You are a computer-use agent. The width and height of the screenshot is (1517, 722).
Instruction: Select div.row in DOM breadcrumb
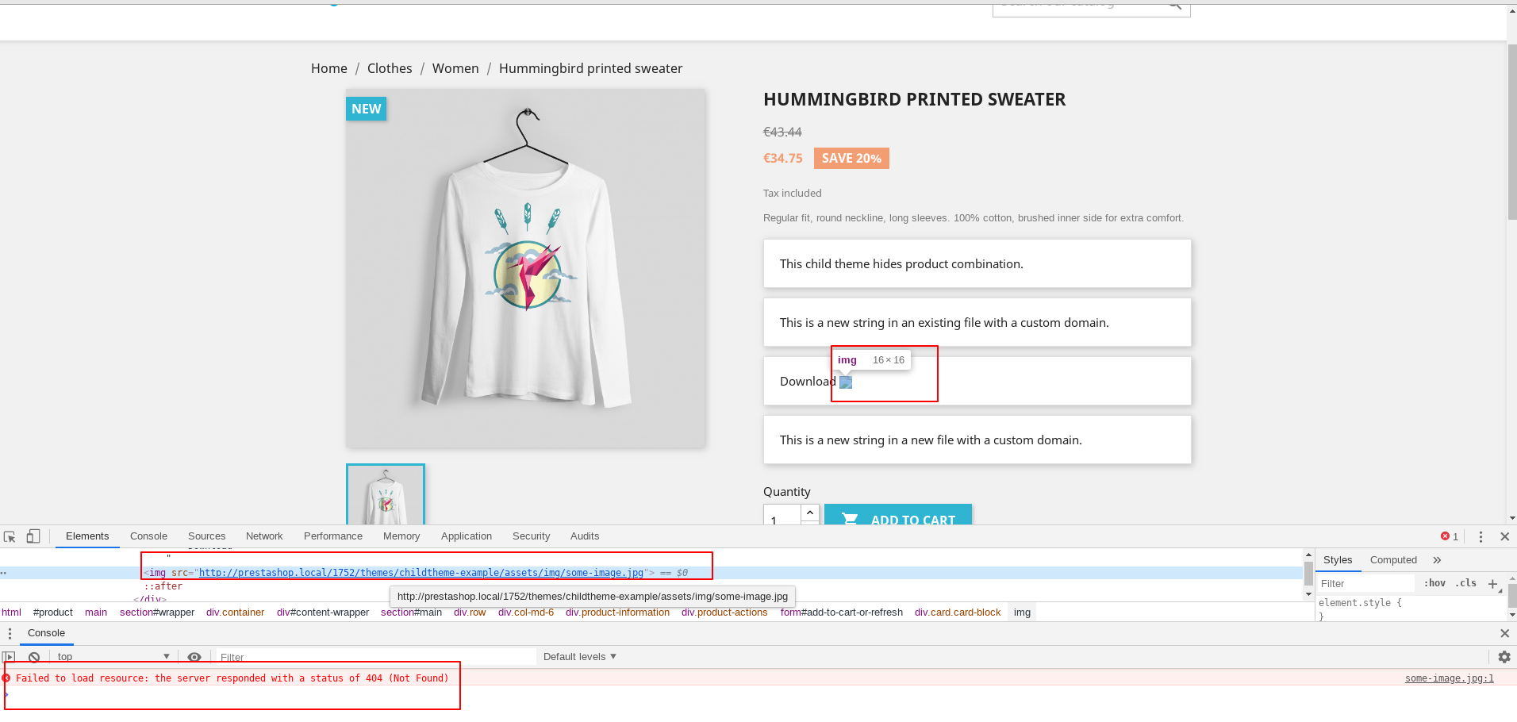point(470,613)
